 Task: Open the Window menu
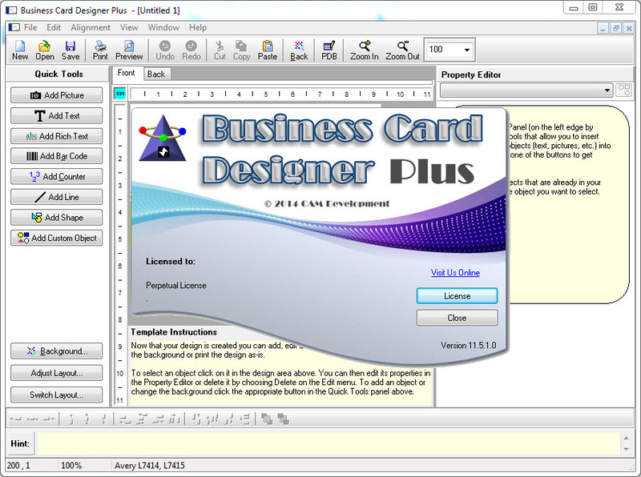point(163,27)
